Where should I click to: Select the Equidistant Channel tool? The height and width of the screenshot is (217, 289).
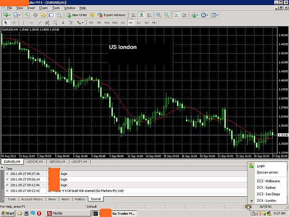pyautogui.click(x=47, y=23)
